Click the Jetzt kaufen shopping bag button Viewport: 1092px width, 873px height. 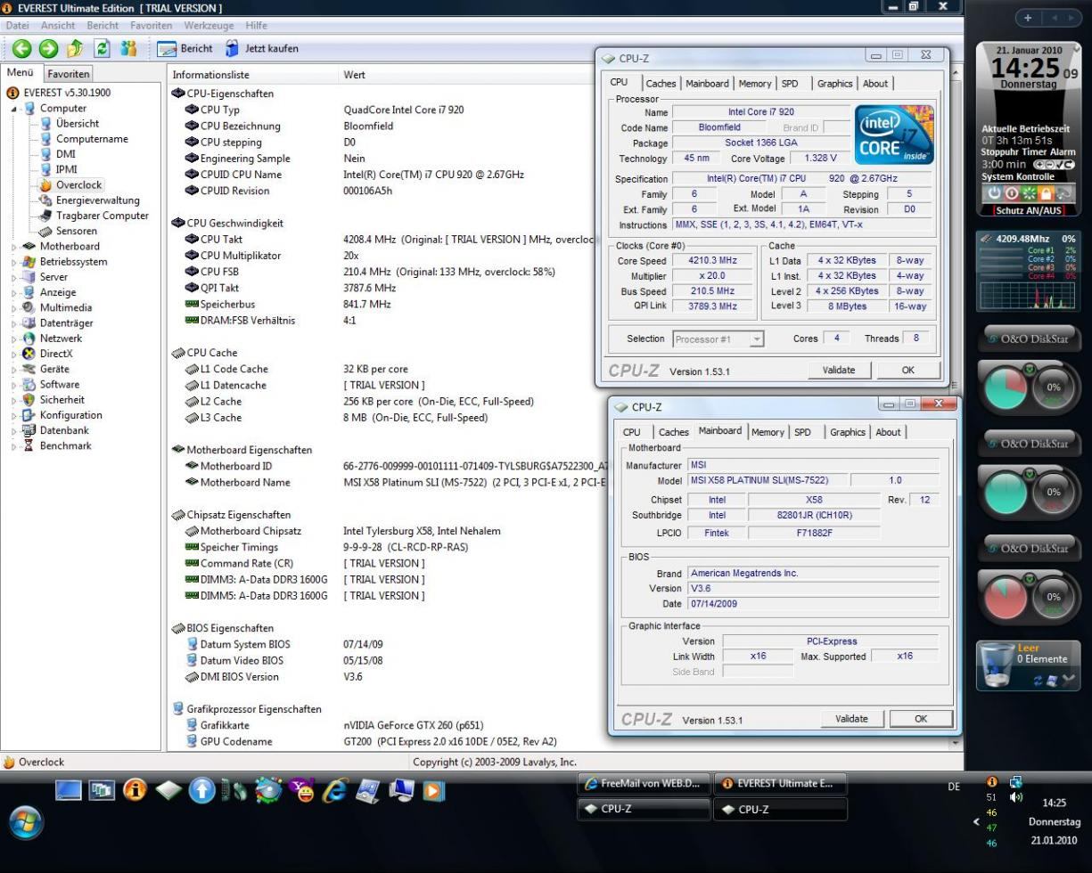[261, 49]
